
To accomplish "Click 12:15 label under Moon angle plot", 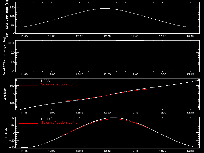I will tap(79, 74).
